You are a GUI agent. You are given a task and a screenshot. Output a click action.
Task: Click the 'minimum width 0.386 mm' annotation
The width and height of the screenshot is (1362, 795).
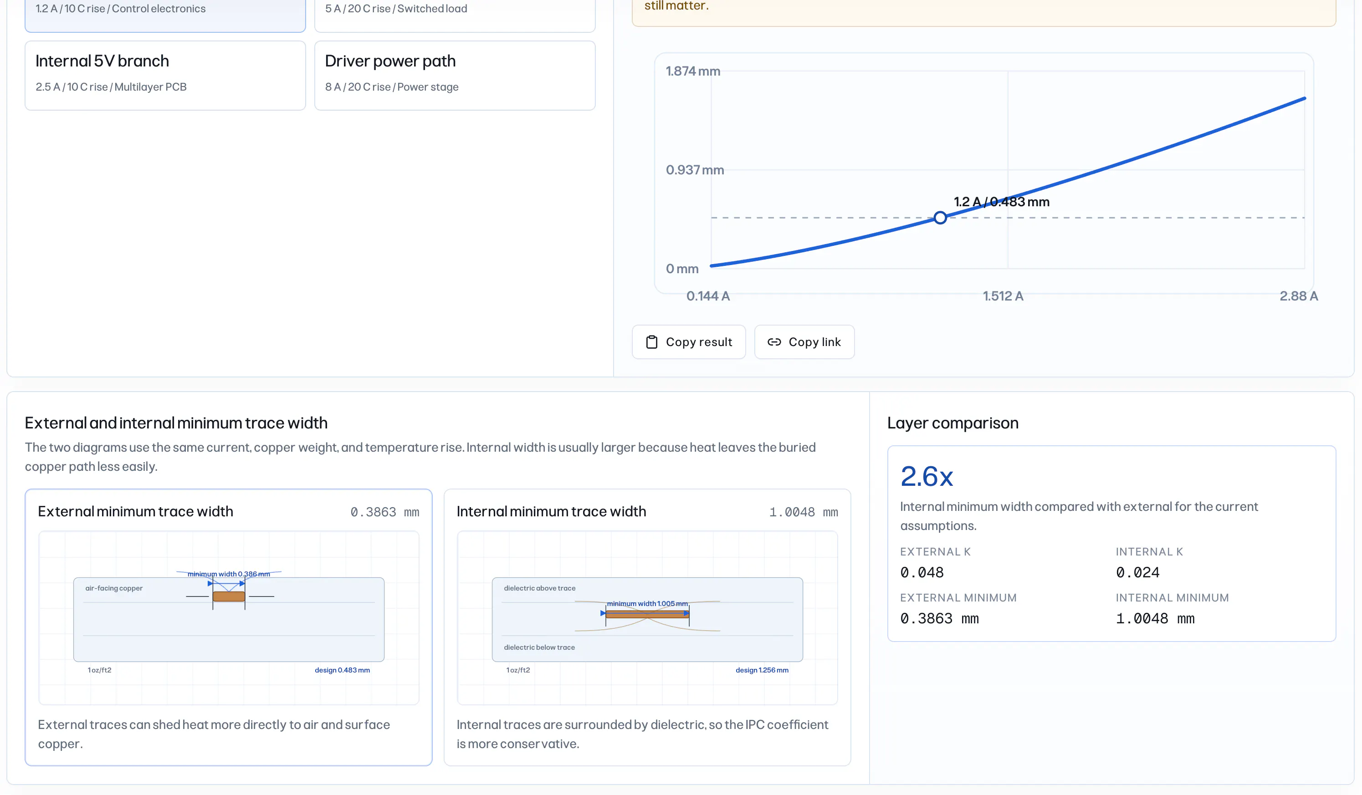(229, 574)
